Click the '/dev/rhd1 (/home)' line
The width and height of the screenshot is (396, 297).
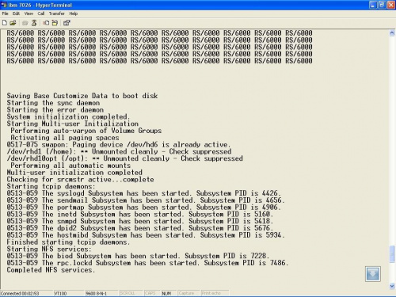click(x=119, y=151)
